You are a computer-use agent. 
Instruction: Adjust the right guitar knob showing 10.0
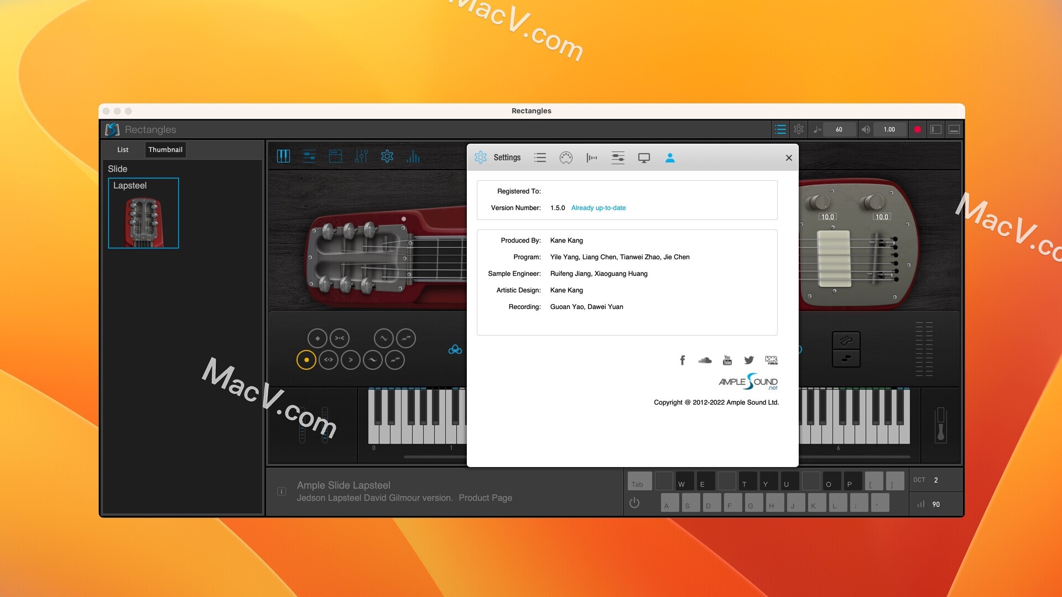tap(874, 202)
